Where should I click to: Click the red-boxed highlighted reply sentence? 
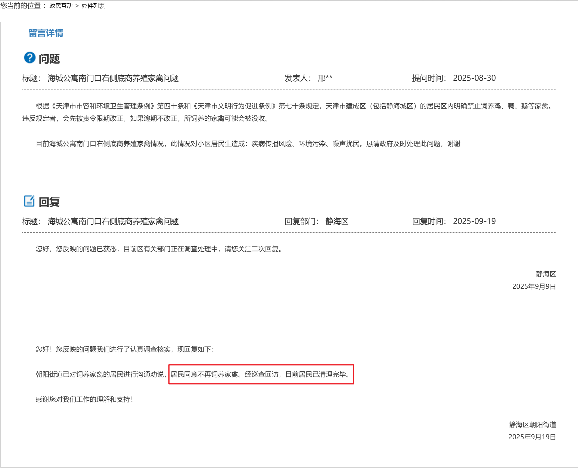(x=261, y=374)
